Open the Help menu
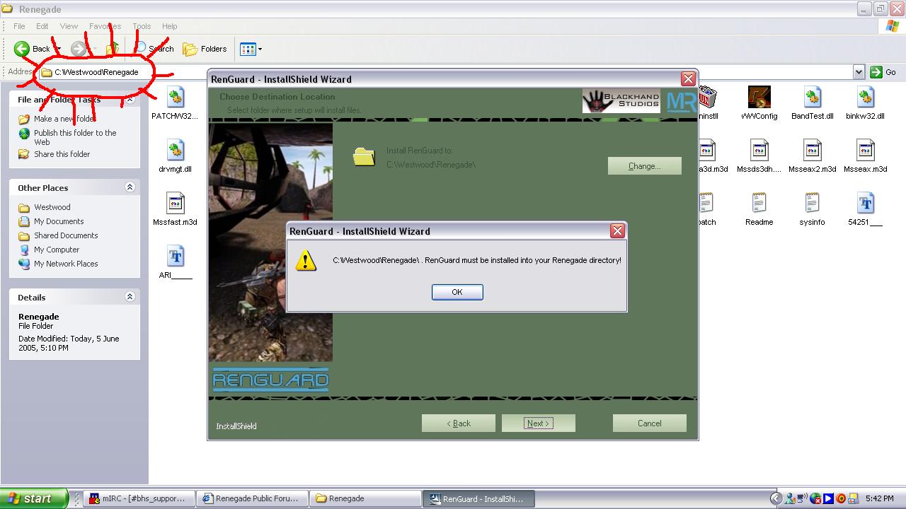This screenshot has width=906, height=509. coord(170,26)
